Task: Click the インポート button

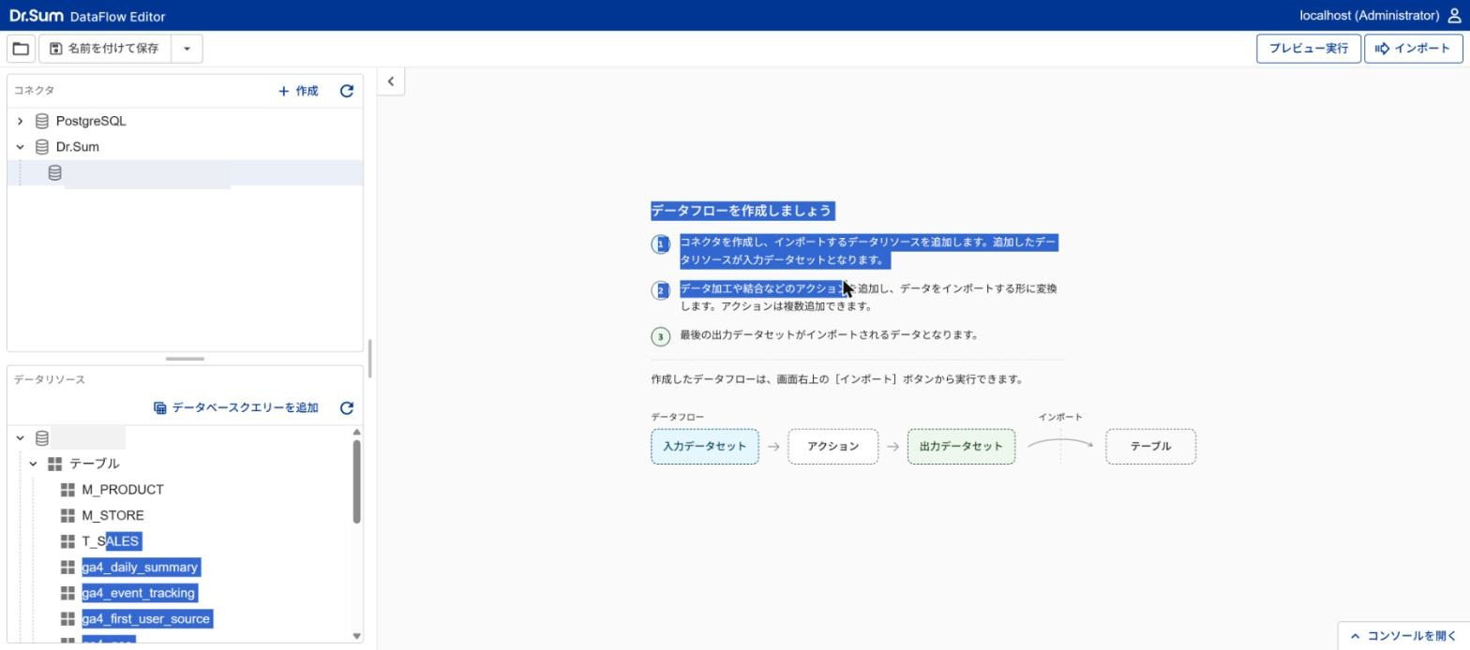Action: [1414, 49]
